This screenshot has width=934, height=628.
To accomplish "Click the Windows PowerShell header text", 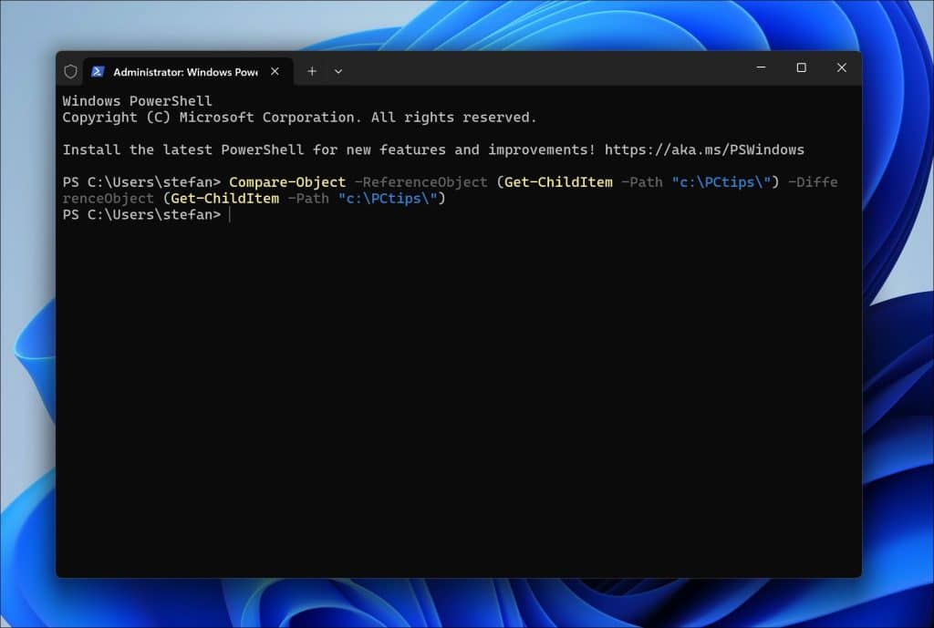I will pos(137,100).
